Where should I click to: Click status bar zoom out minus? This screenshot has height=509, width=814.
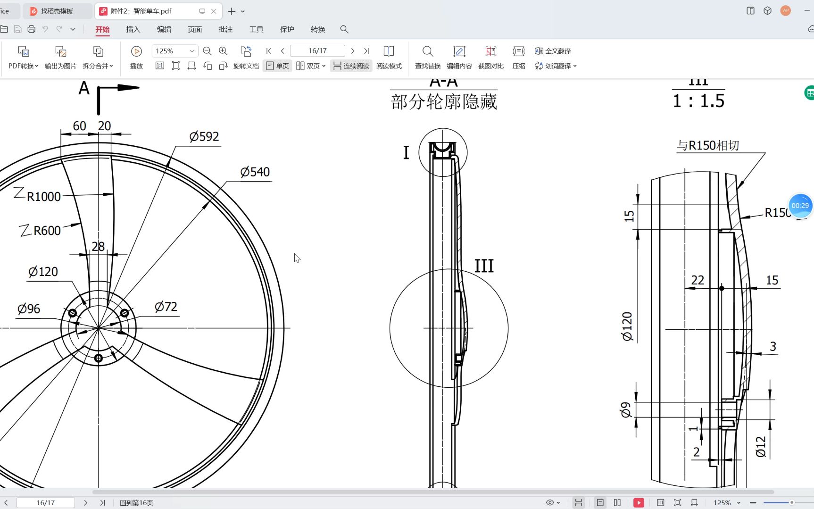[x=753, y=503]
